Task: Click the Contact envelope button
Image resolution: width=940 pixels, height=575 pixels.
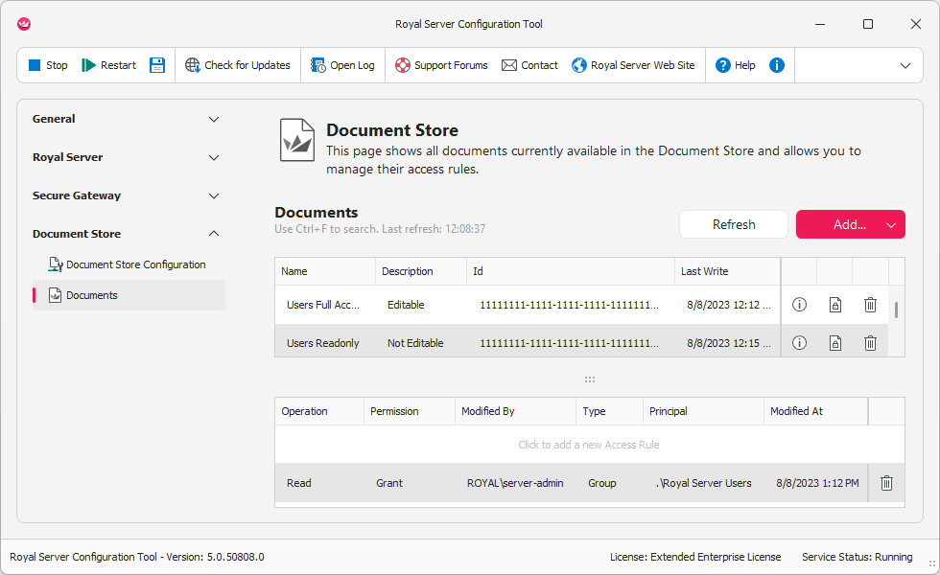Action: [529, 65]
